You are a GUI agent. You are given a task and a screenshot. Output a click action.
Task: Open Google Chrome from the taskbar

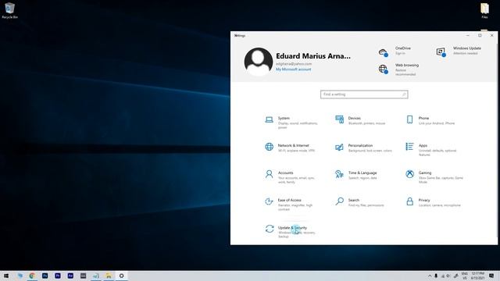click(x=32, y=276)
